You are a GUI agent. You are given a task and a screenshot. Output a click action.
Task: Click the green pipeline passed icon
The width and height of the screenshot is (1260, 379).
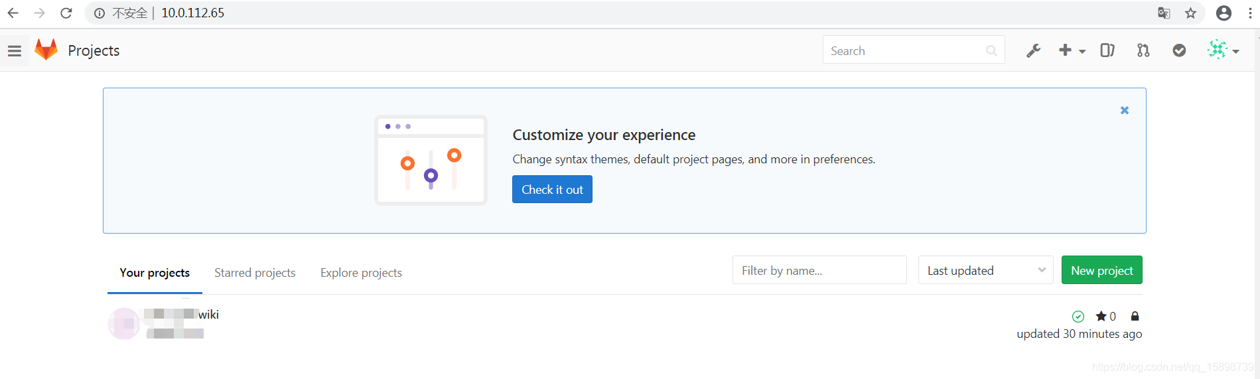click(x=1078, y=317)
